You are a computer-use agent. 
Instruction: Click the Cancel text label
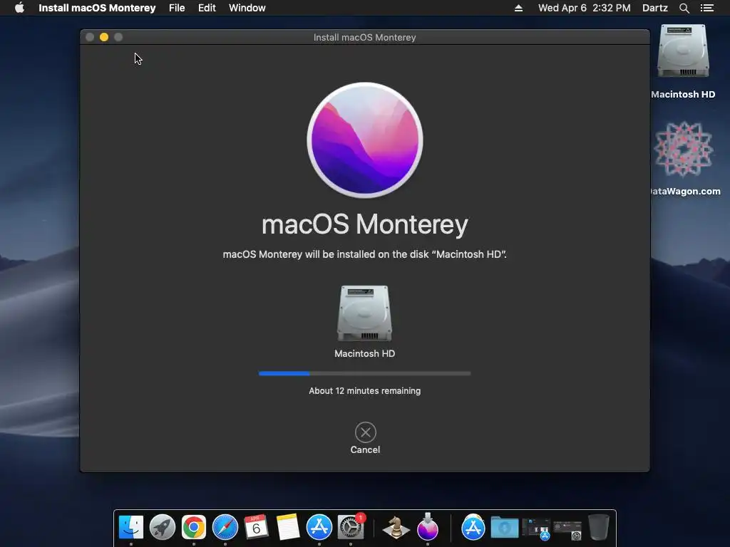tap(365, 450)
